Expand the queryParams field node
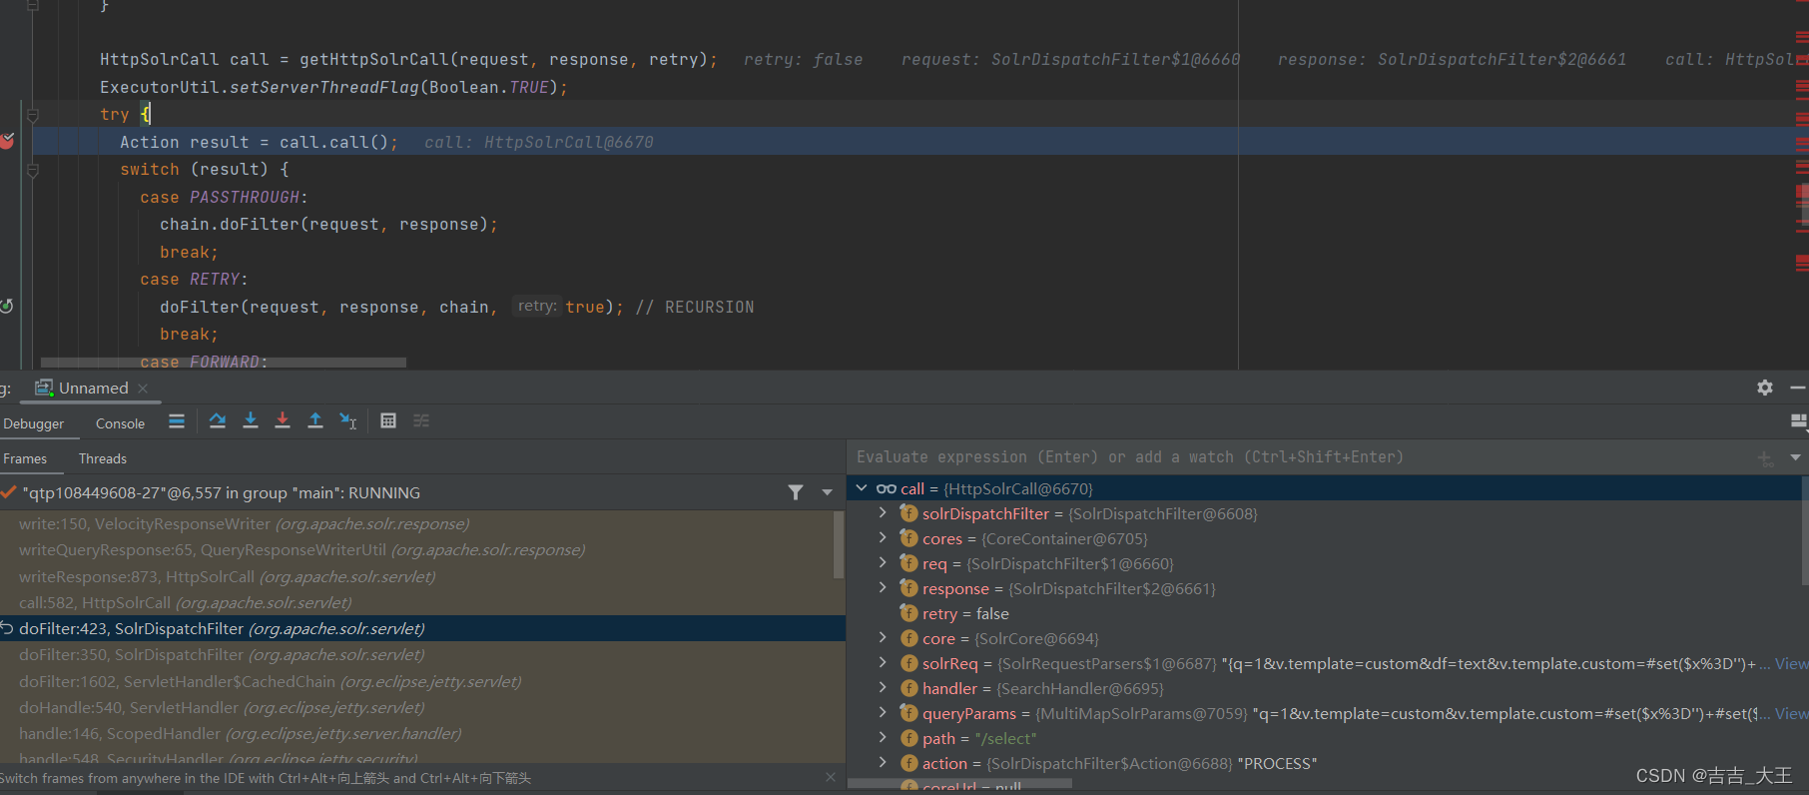Screen dimensions: 1809x795 (x=883, y=713)
